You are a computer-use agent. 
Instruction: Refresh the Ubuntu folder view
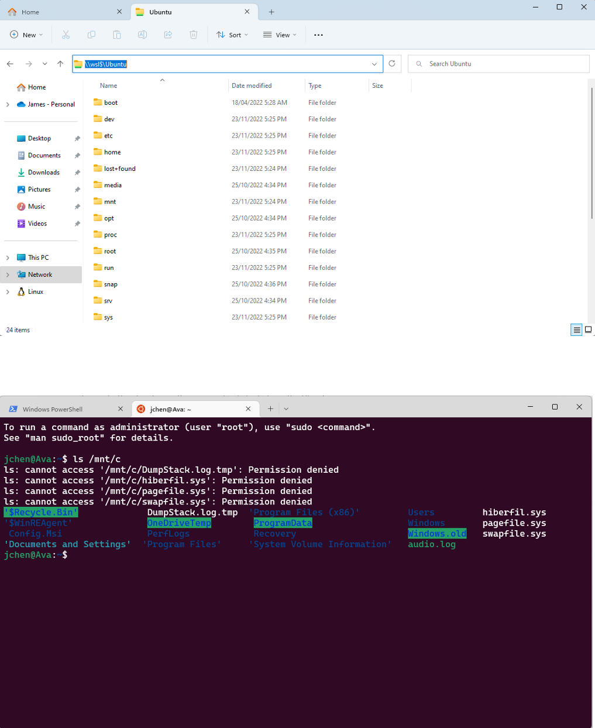pyautogui.click(x=392, y=64)
